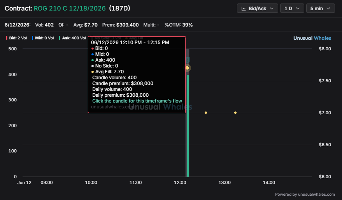Open the Bid/Ask chart type dropdown
Image resolution: width=342 pixels, height=200 pixels.
(257, 8)
